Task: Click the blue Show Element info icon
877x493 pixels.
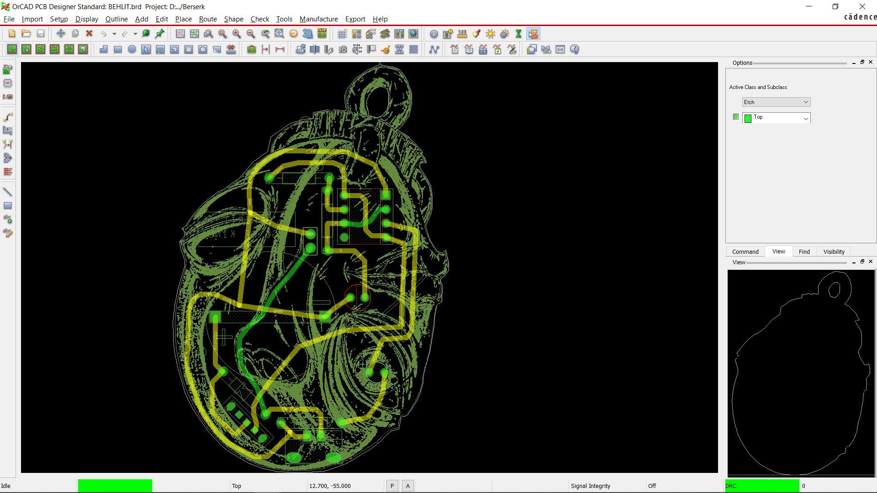Action: click(x=433, y=34)
